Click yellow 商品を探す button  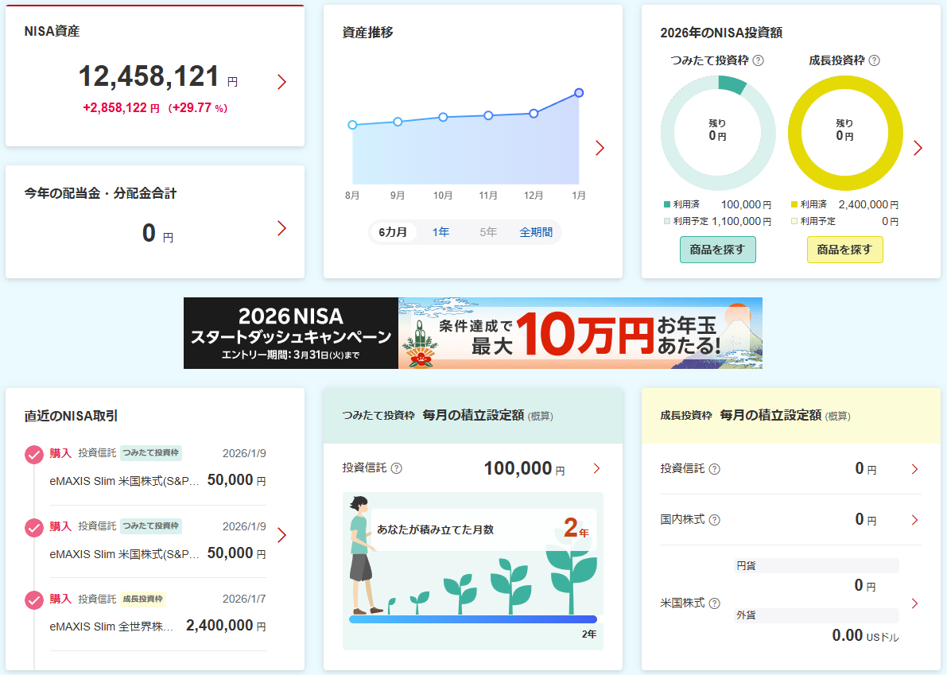(x=844, y=250)
